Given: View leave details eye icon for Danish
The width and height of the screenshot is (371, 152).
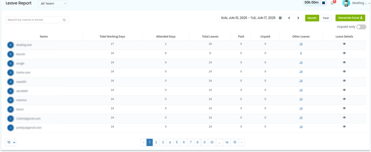Looking at the screenshot, I should click(x=344, y=53).
